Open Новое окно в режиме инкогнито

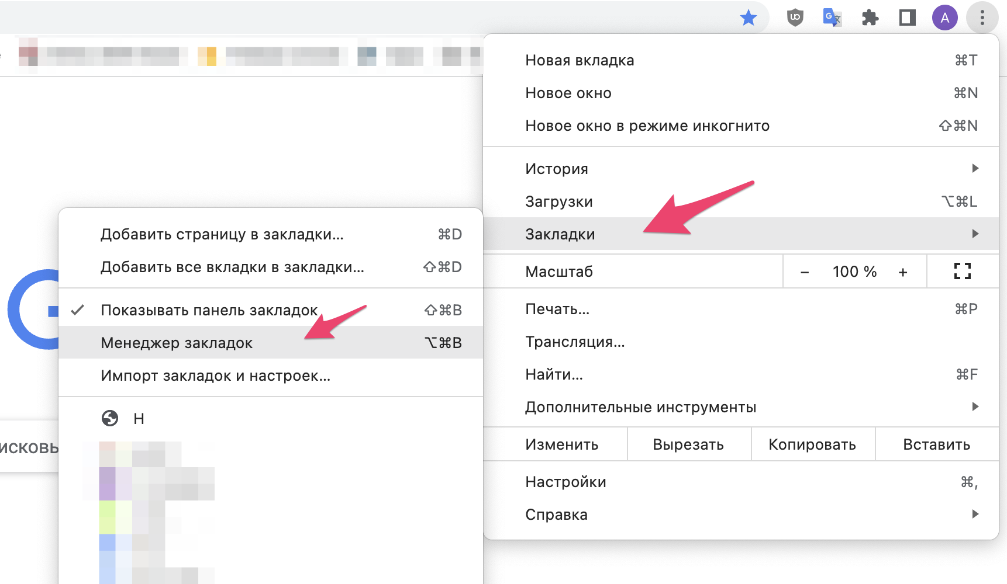pos(741,126)
